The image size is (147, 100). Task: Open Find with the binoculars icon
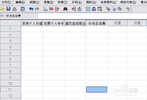click(65, 9)
